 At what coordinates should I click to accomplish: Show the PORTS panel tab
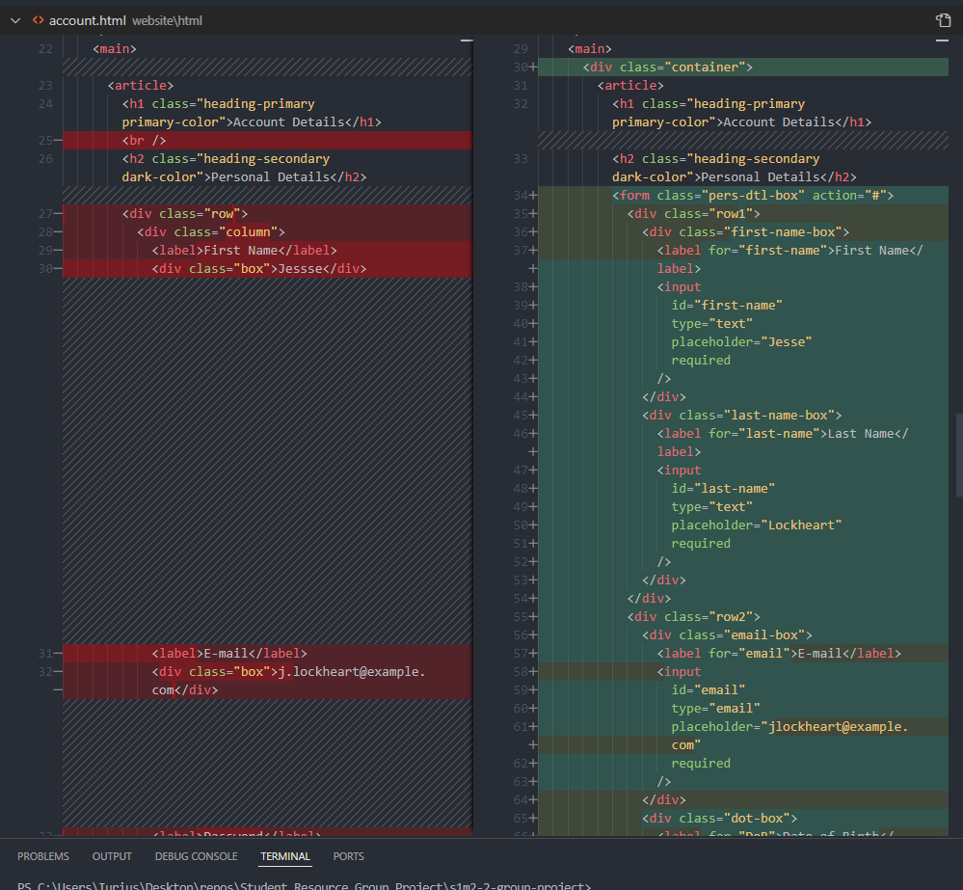click(x=349, y=856)
